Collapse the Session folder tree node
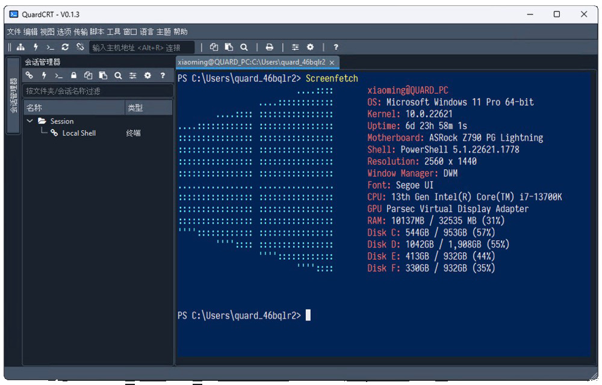The width and height of the screenshot is (602, 385). click(29, 121)
